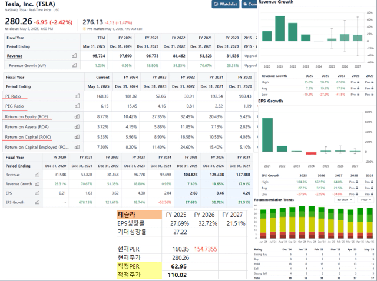The width and height of the screenshot is (377, 281).
Task: Click the EPS성장률 label cell
Action: click(x=140, y=223)
